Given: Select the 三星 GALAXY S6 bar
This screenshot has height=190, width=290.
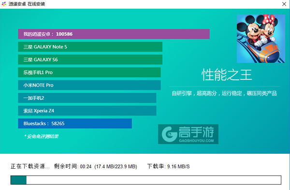Looking at the screenshot, I should 90,59.
